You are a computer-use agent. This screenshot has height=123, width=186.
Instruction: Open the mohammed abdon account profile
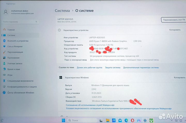click(x=19, y=12)
